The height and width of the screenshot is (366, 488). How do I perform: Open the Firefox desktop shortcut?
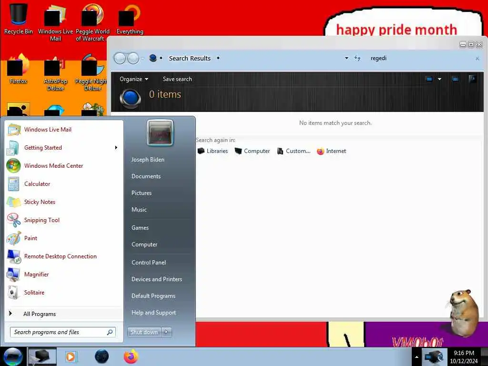(x=19, y=69)
